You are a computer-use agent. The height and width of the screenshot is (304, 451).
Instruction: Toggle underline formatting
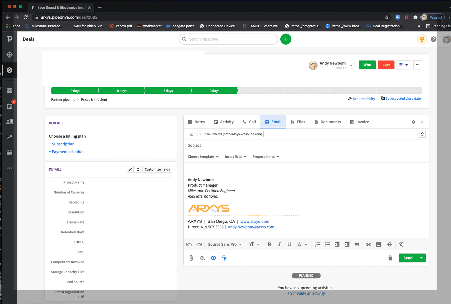[x=289, y=244]
